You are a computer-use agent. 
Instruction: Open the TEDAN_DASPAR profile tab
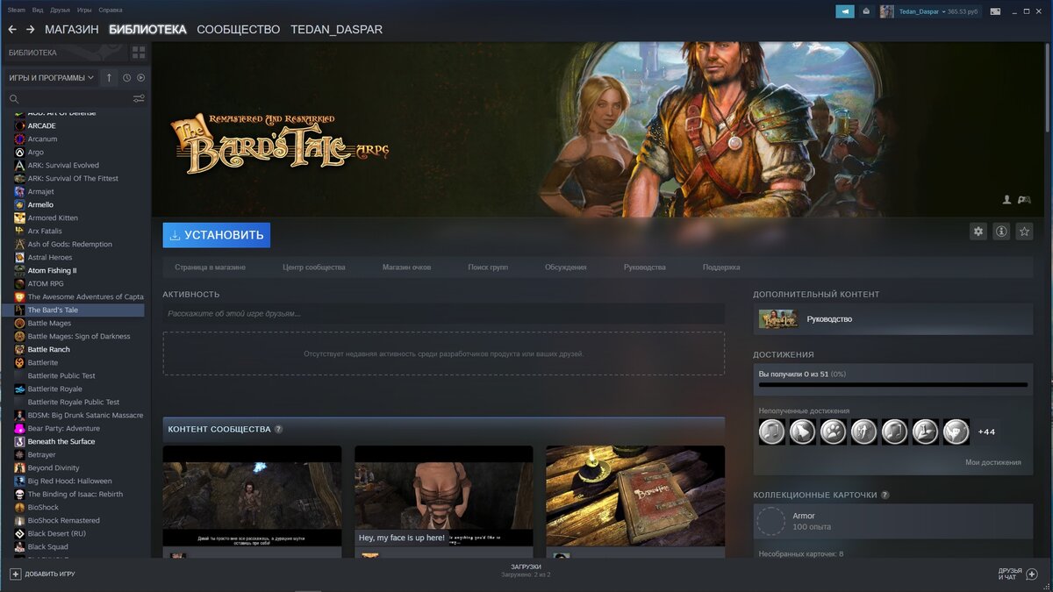336,29
